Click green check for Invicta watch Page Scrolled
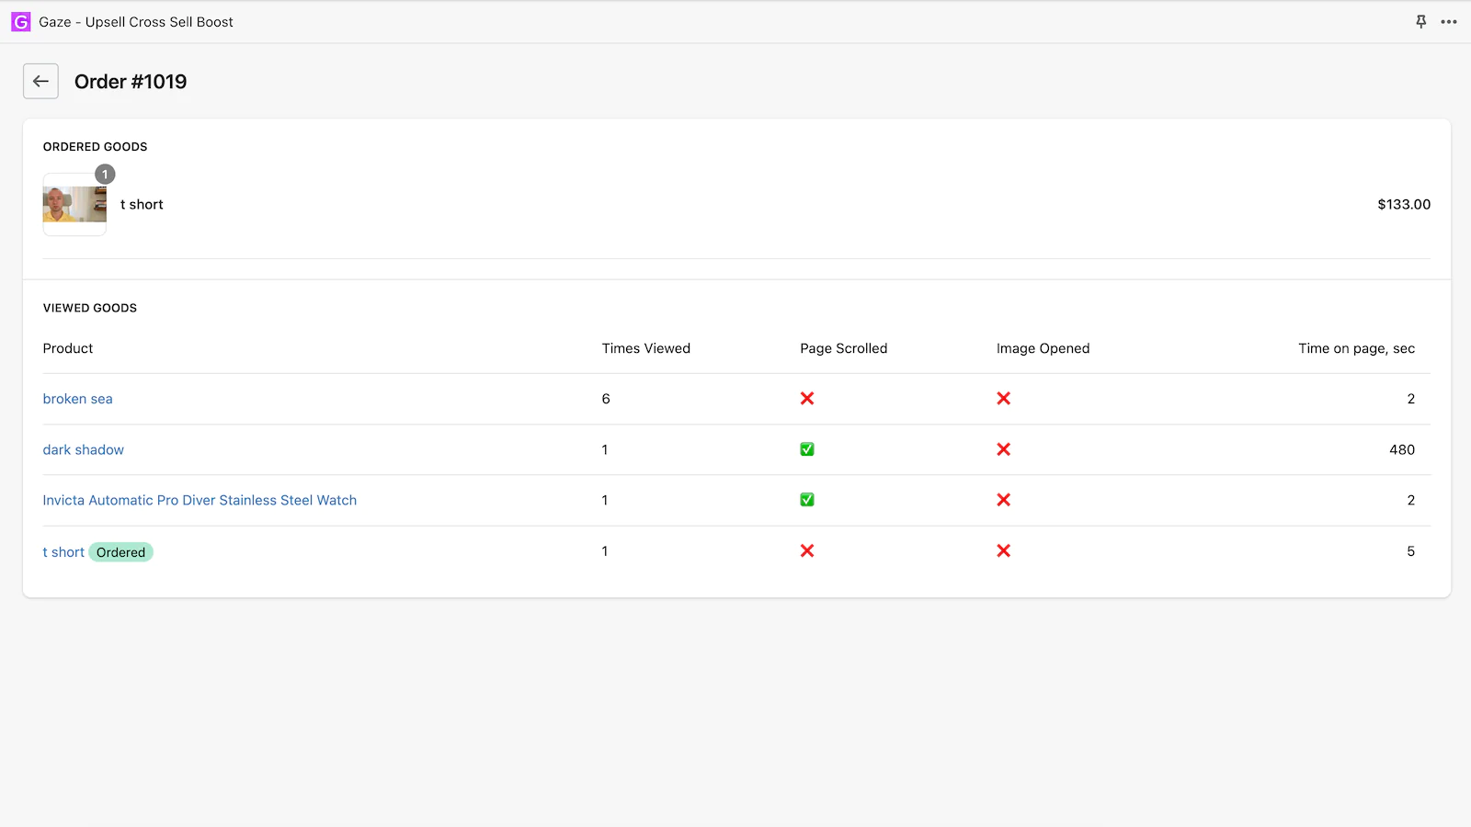Viewport: 1471px width, 827px height. (x=807, y=501)
